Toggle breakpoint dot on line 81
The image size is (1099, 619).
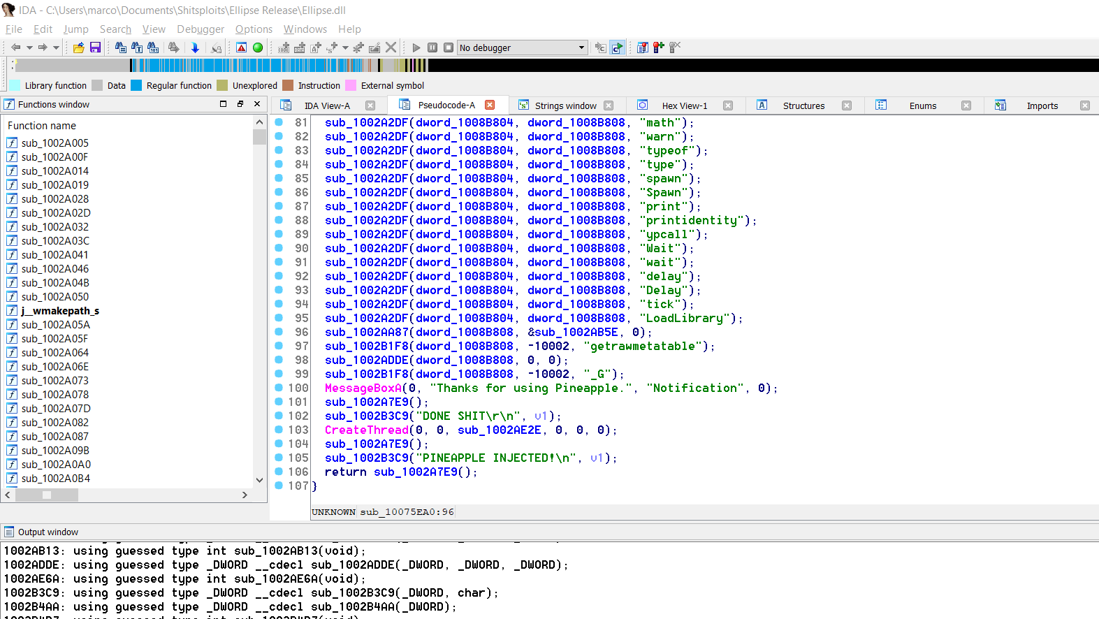click(279, 122)
